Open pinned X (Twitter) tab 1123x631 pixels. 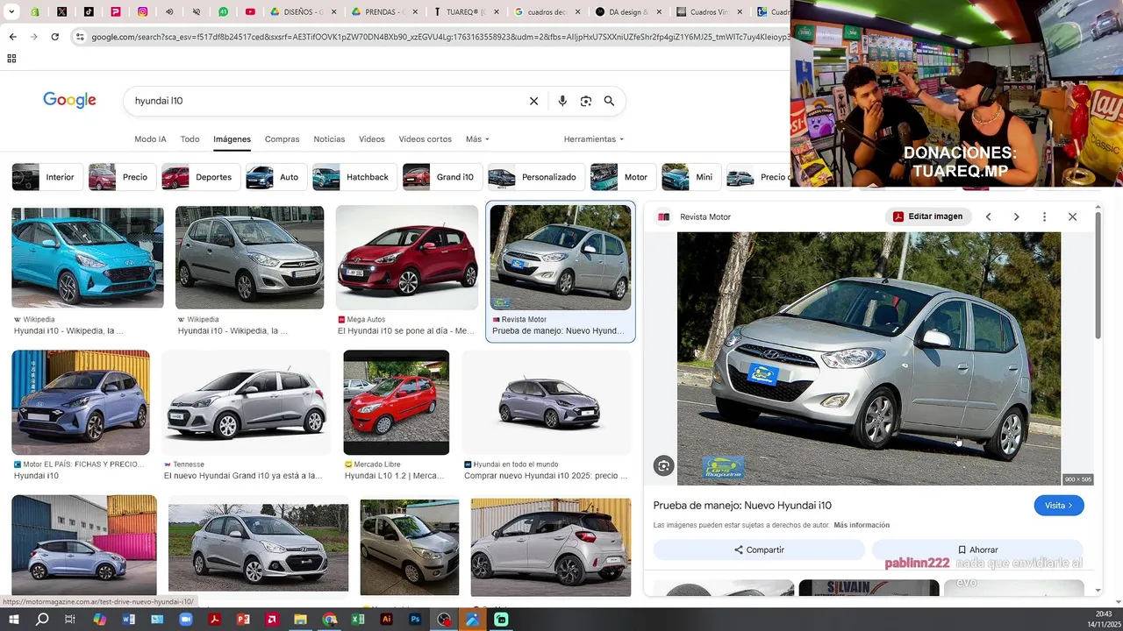tap(61, 12)
